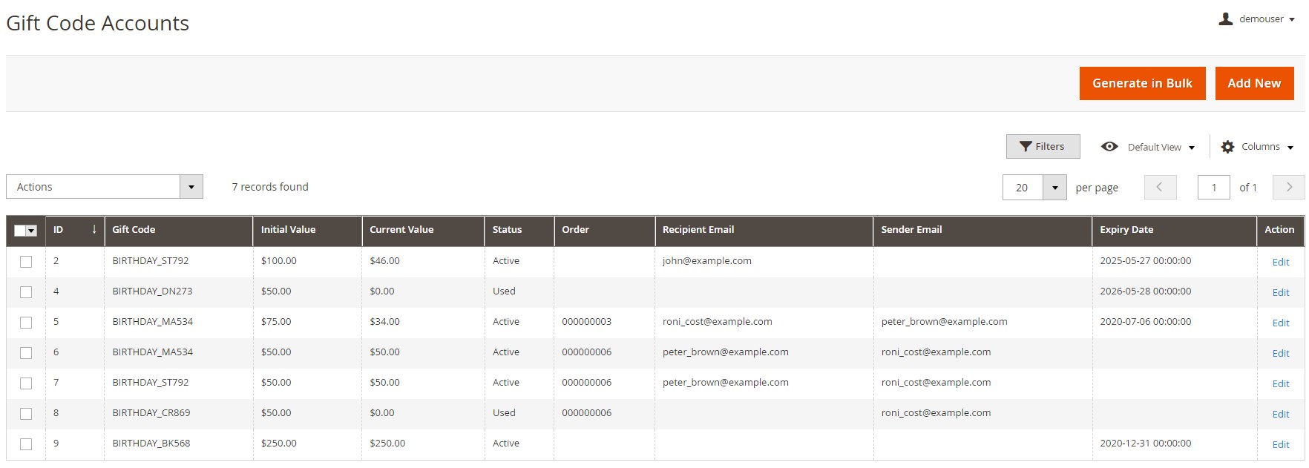This screenshot has height=468, width=1309.
Task: Click Edit for row ID 6
Action: pos(1280,353)
